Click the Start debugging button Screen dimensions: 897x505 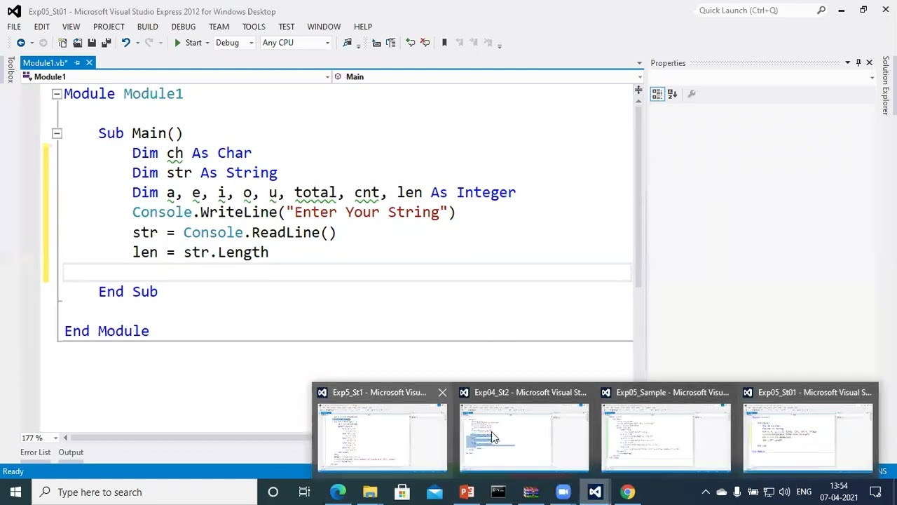[x=188, y=43]
